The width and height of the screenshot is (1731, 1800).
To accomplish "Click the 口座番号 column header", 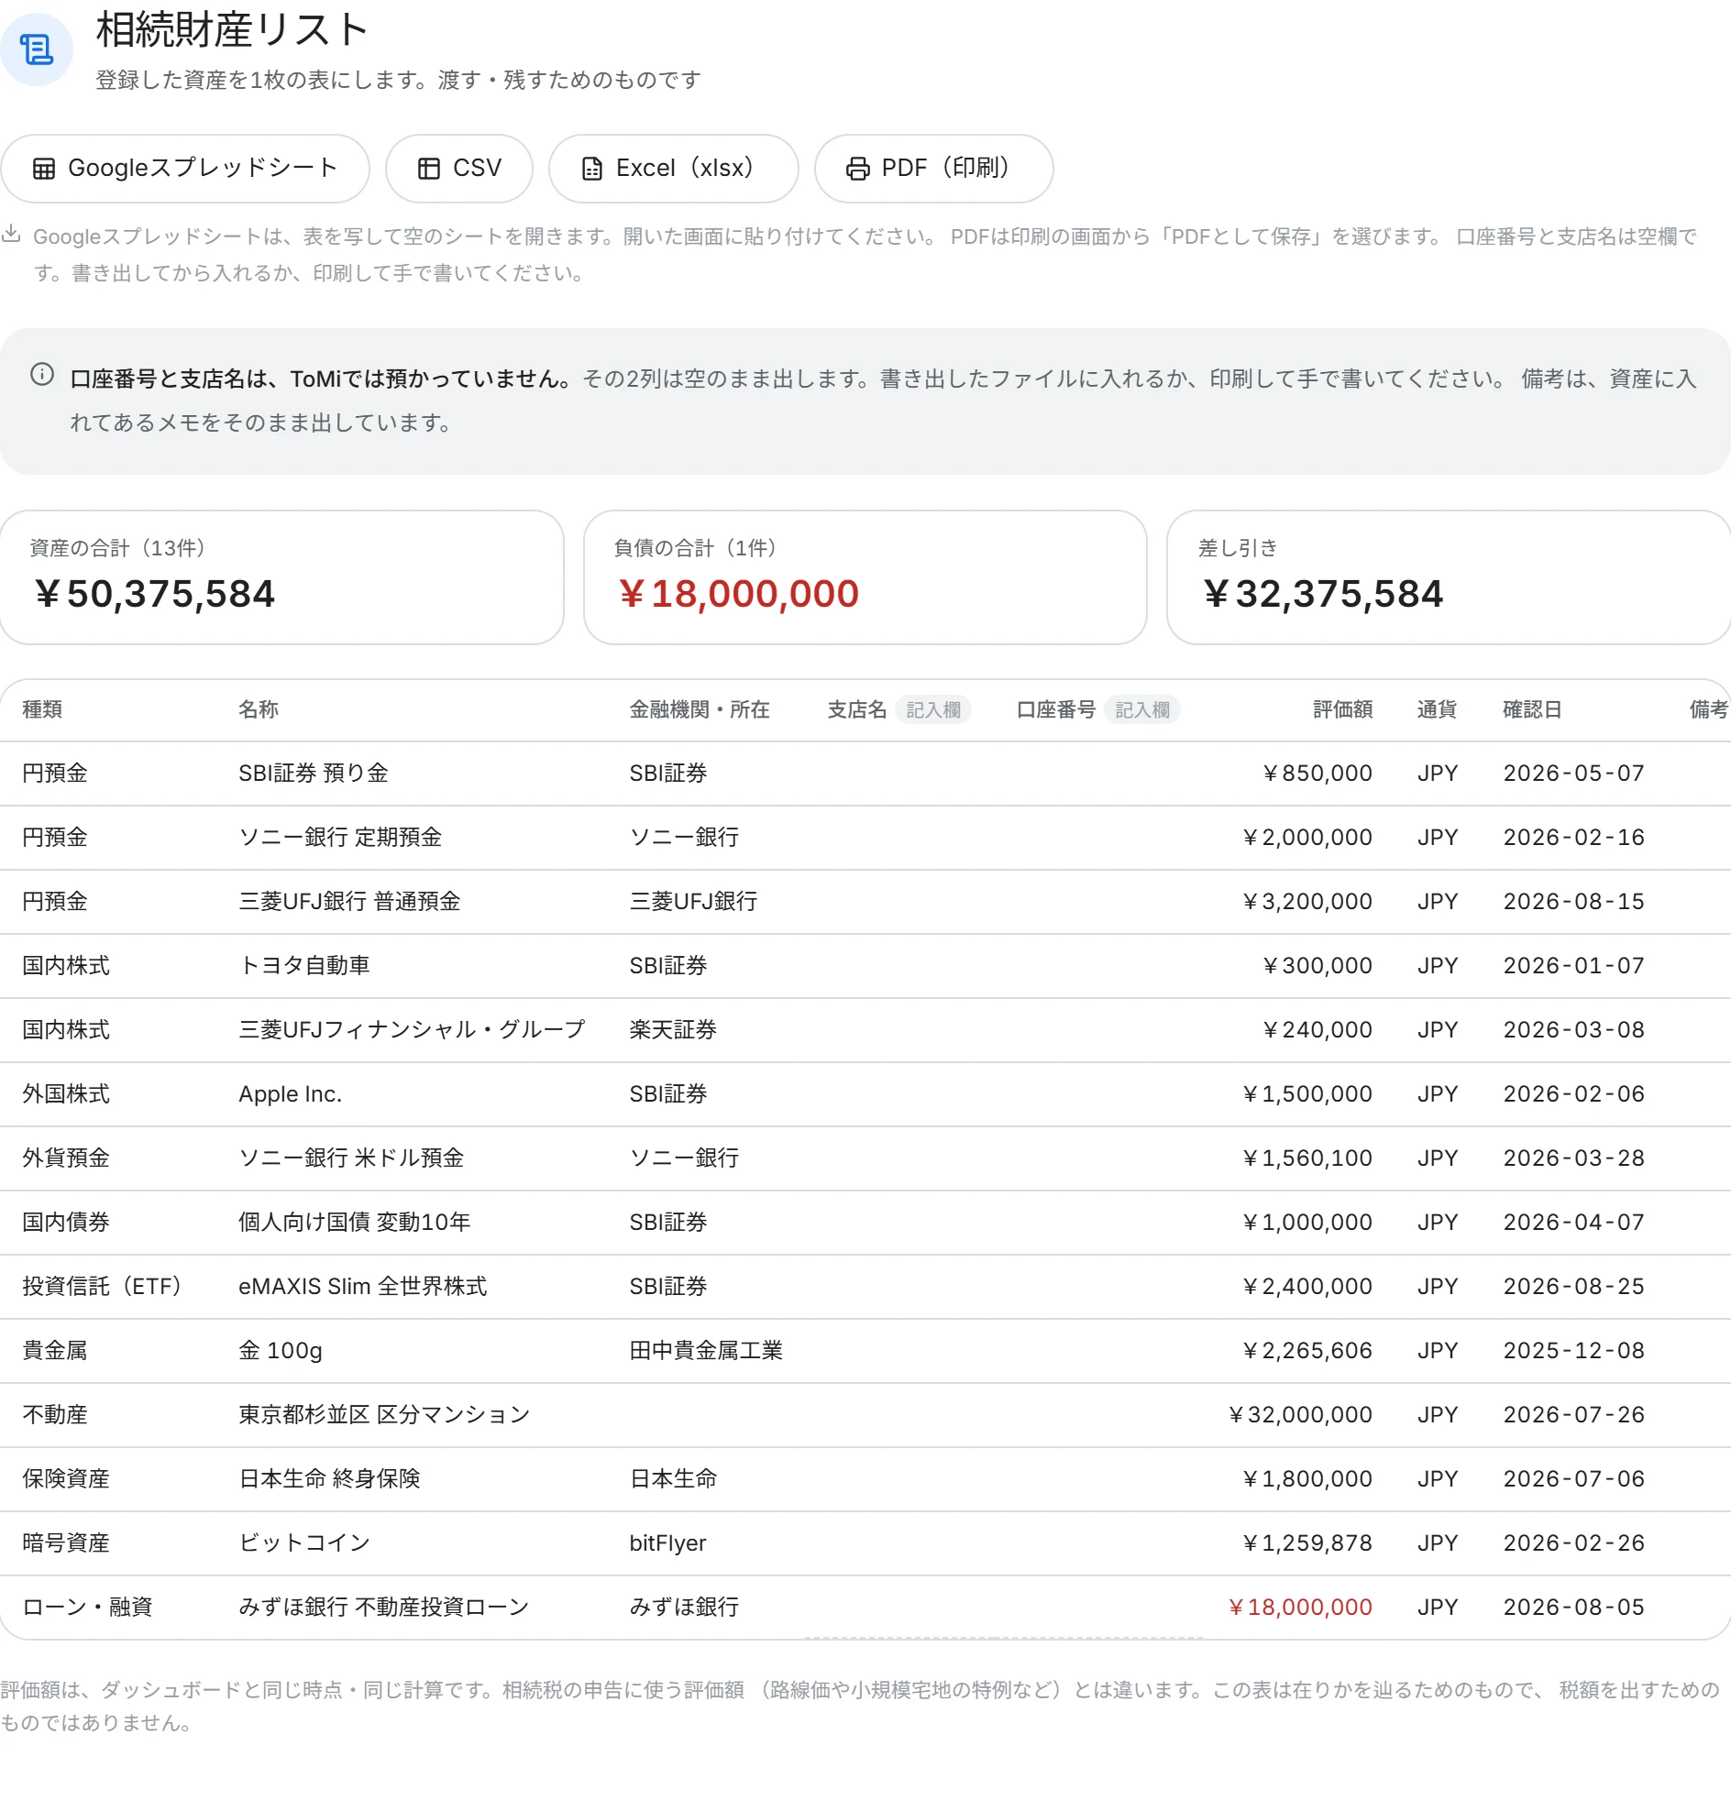I will pyautogui.click(x=1055, y=710).
